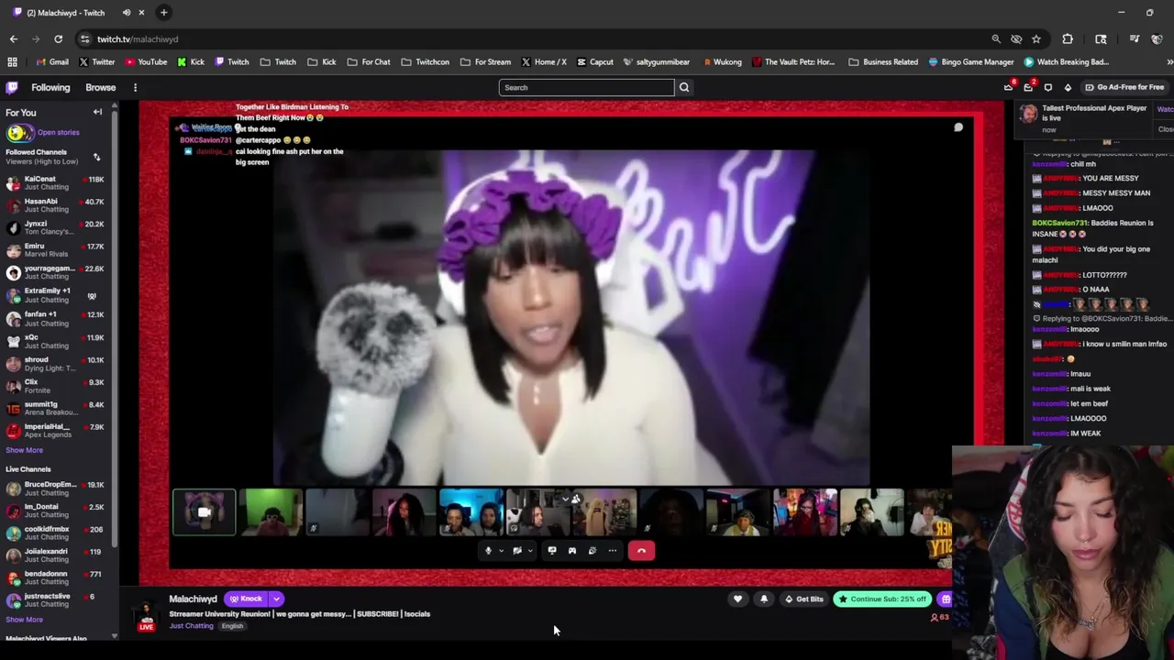Toggle the notification bell for Malachiwyd
The image size is (1174, 660).
764,599
